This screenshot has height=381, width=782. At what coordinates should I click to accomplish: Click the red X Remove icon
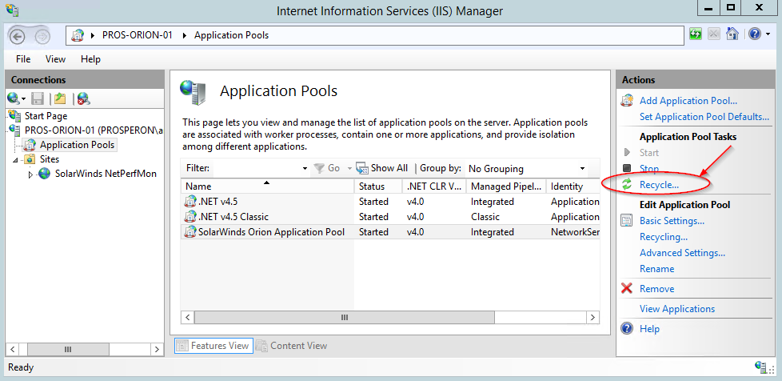tap(627, 288)
